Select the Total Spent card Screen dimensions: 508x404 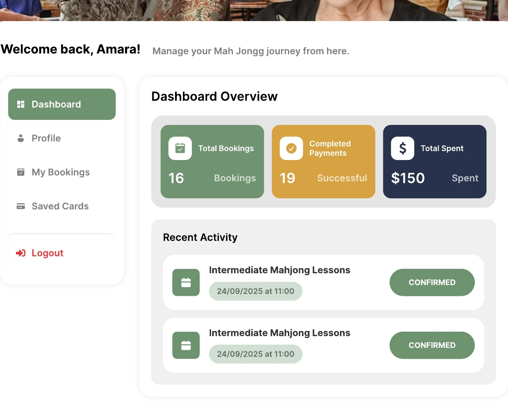(435, 162)
